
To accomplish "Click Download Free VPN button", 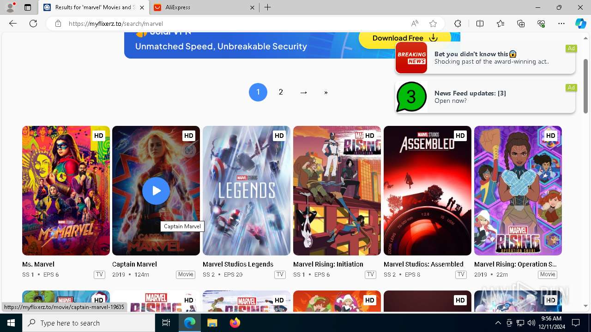I will 405,38.
